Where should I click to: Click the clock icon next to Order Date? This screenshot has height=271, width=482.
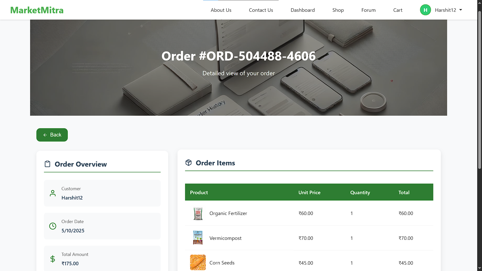coord(53,226)
